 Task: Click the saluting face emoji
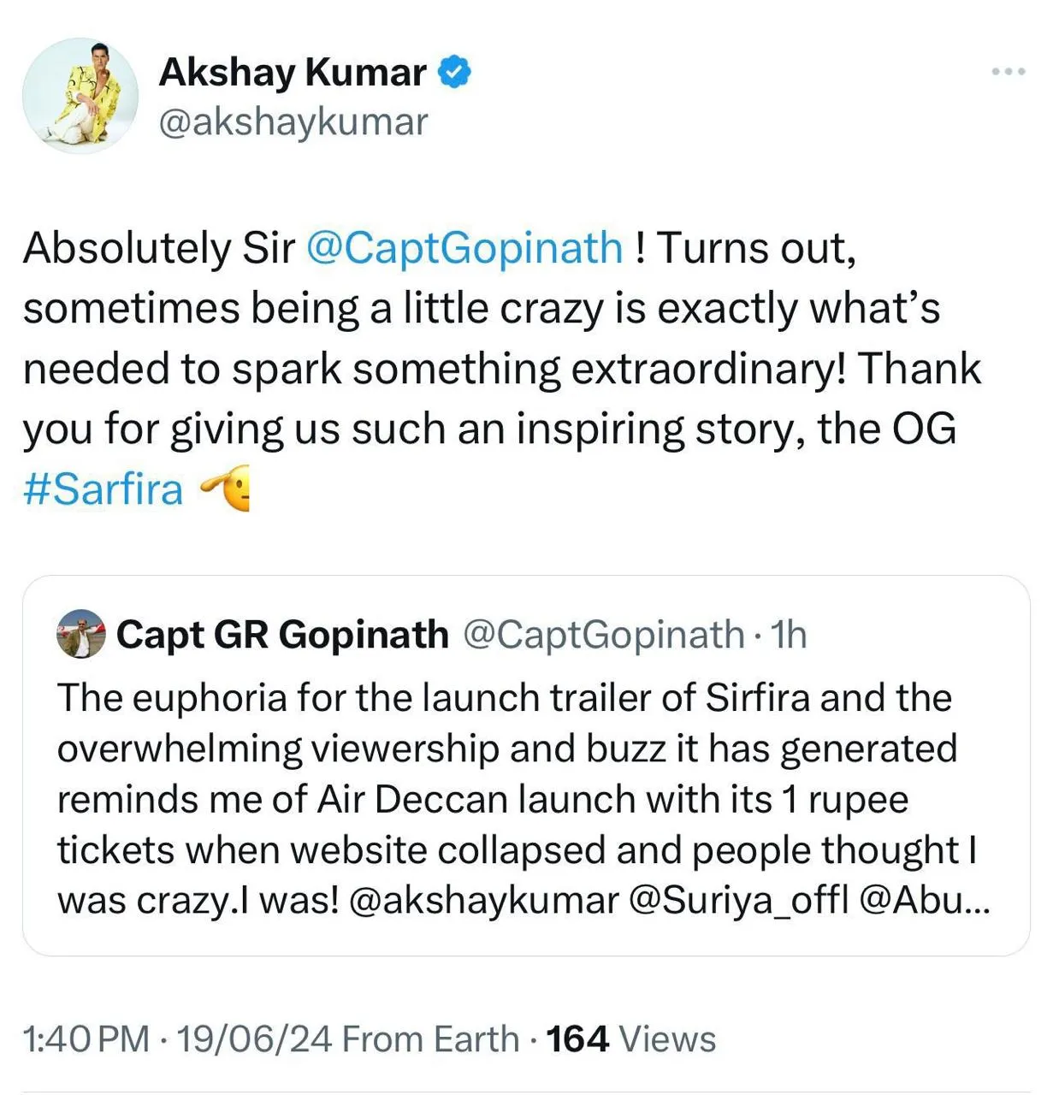[x=225, y=489]
